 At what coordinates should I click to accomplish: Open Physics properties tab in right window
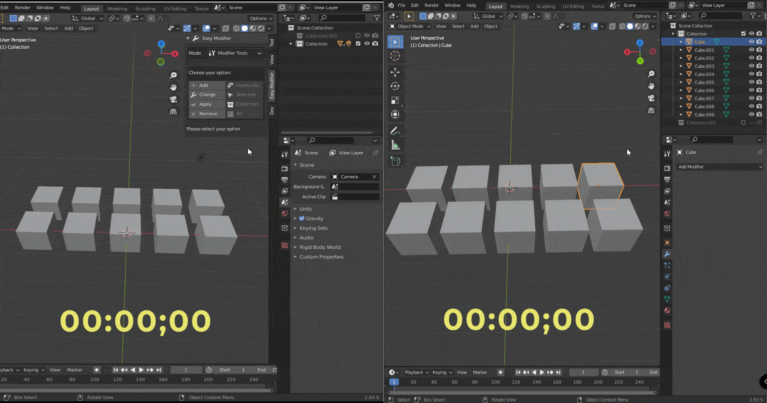(x=667, y=277)
